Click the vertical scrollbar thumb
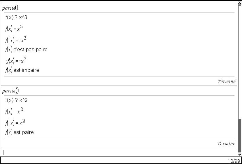 pyautogui.click(x=239, y=136)
